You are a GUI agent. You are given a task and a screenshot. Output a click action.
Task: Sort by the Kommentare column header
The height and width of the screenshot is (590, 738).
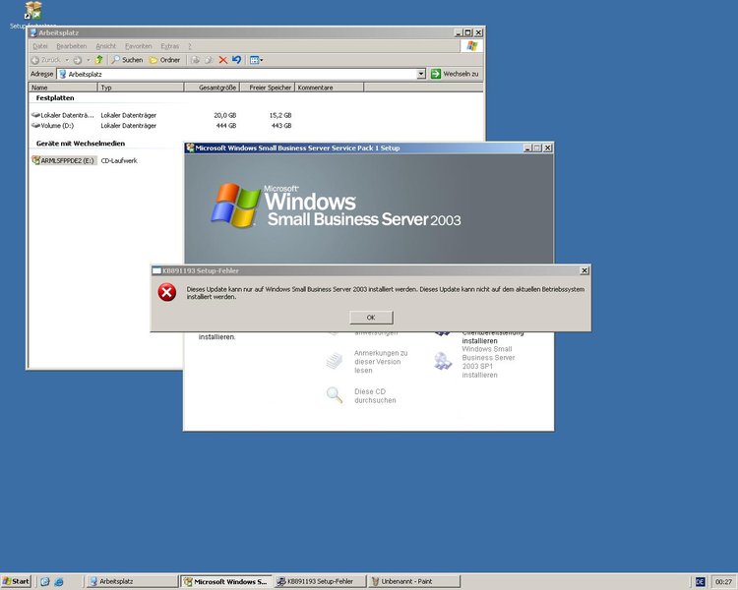pyautogui.click(x=329, y=88)
